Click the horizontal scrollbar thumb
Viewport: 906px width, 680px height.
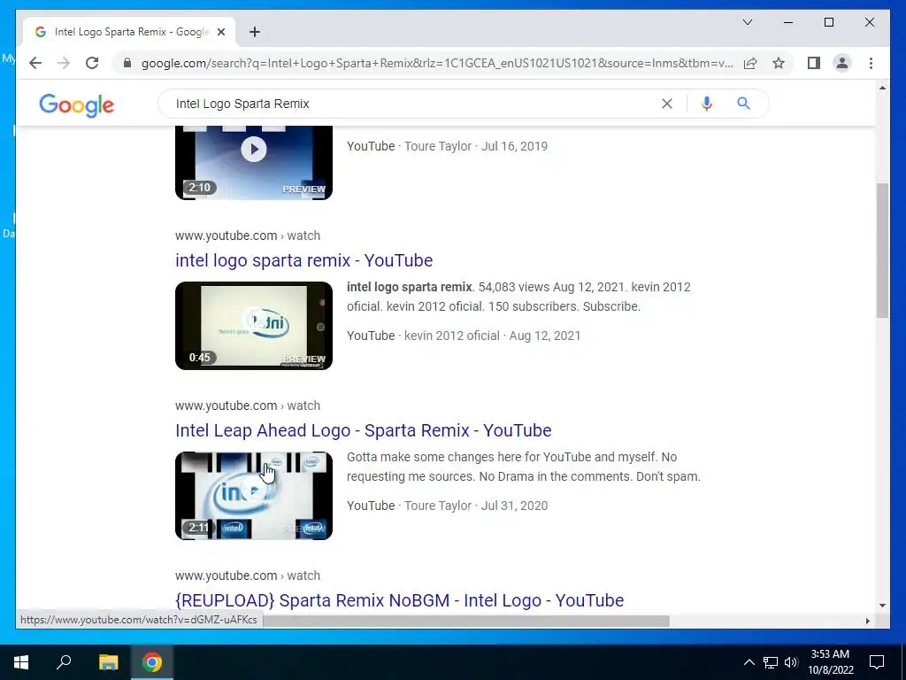pos(465,621)
